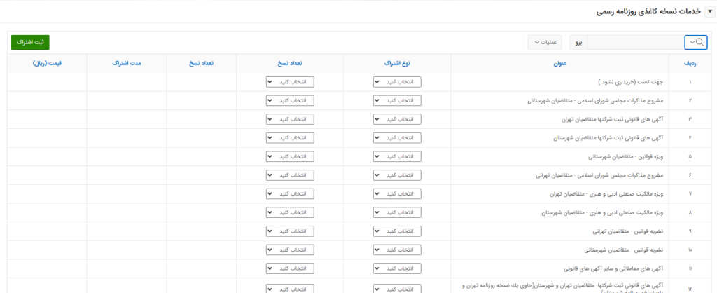Click row number ۵ in ردیف column

[690, 157]
